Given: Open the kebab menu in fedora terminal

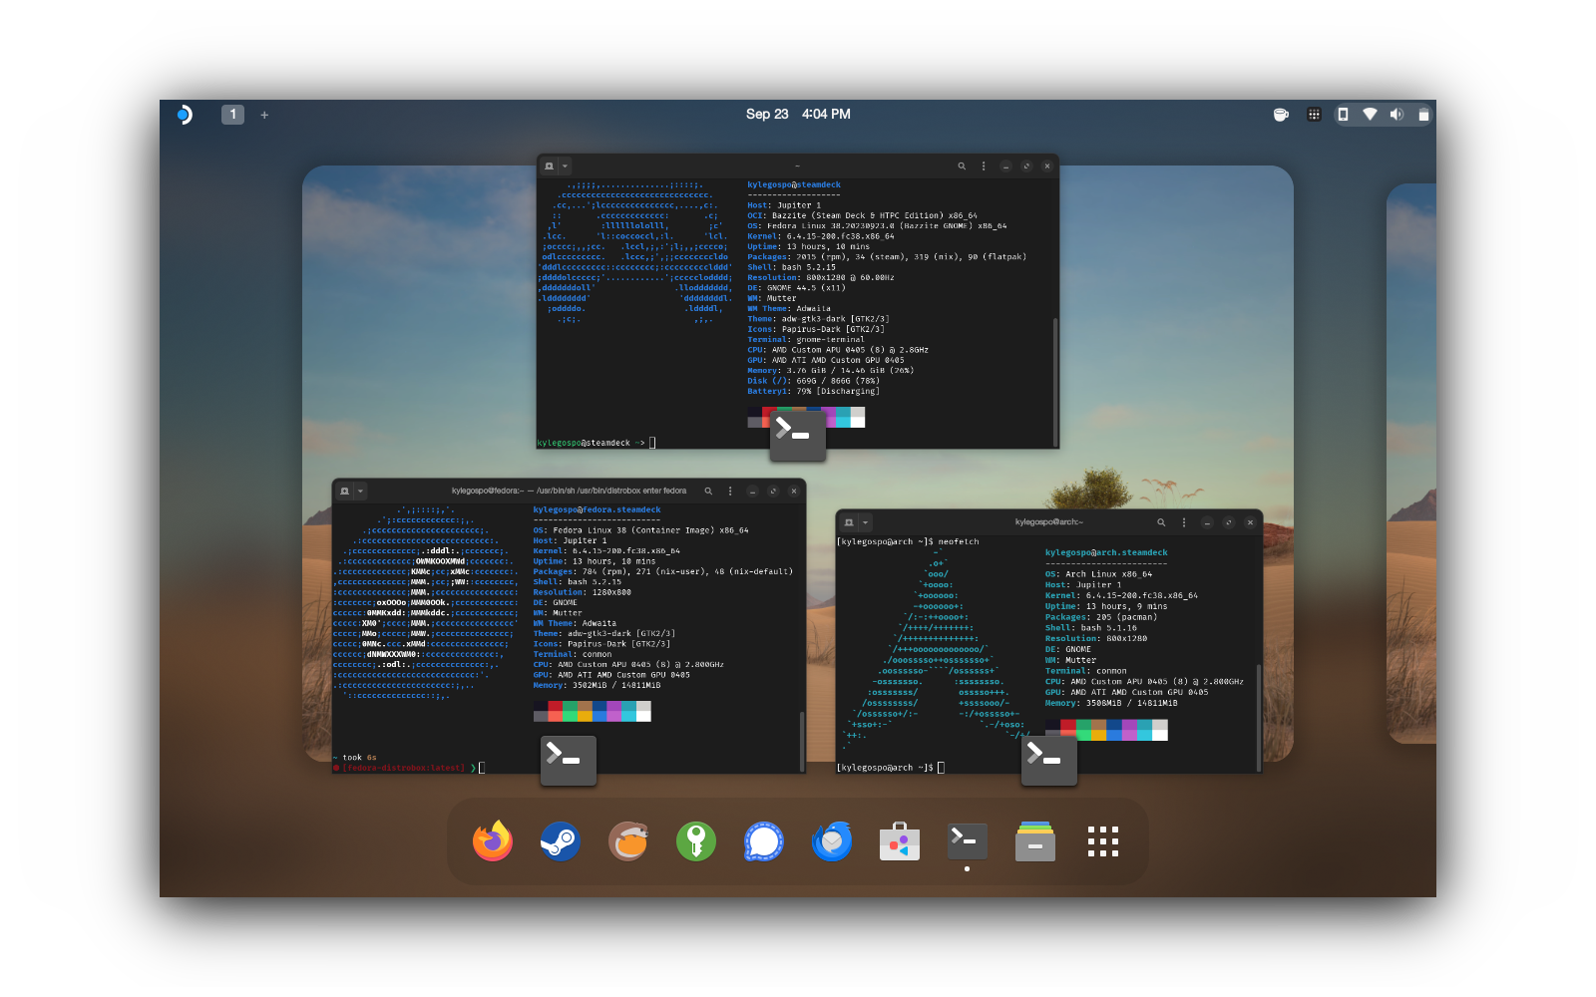Looking at the screenshot, I should pos(730,491).
